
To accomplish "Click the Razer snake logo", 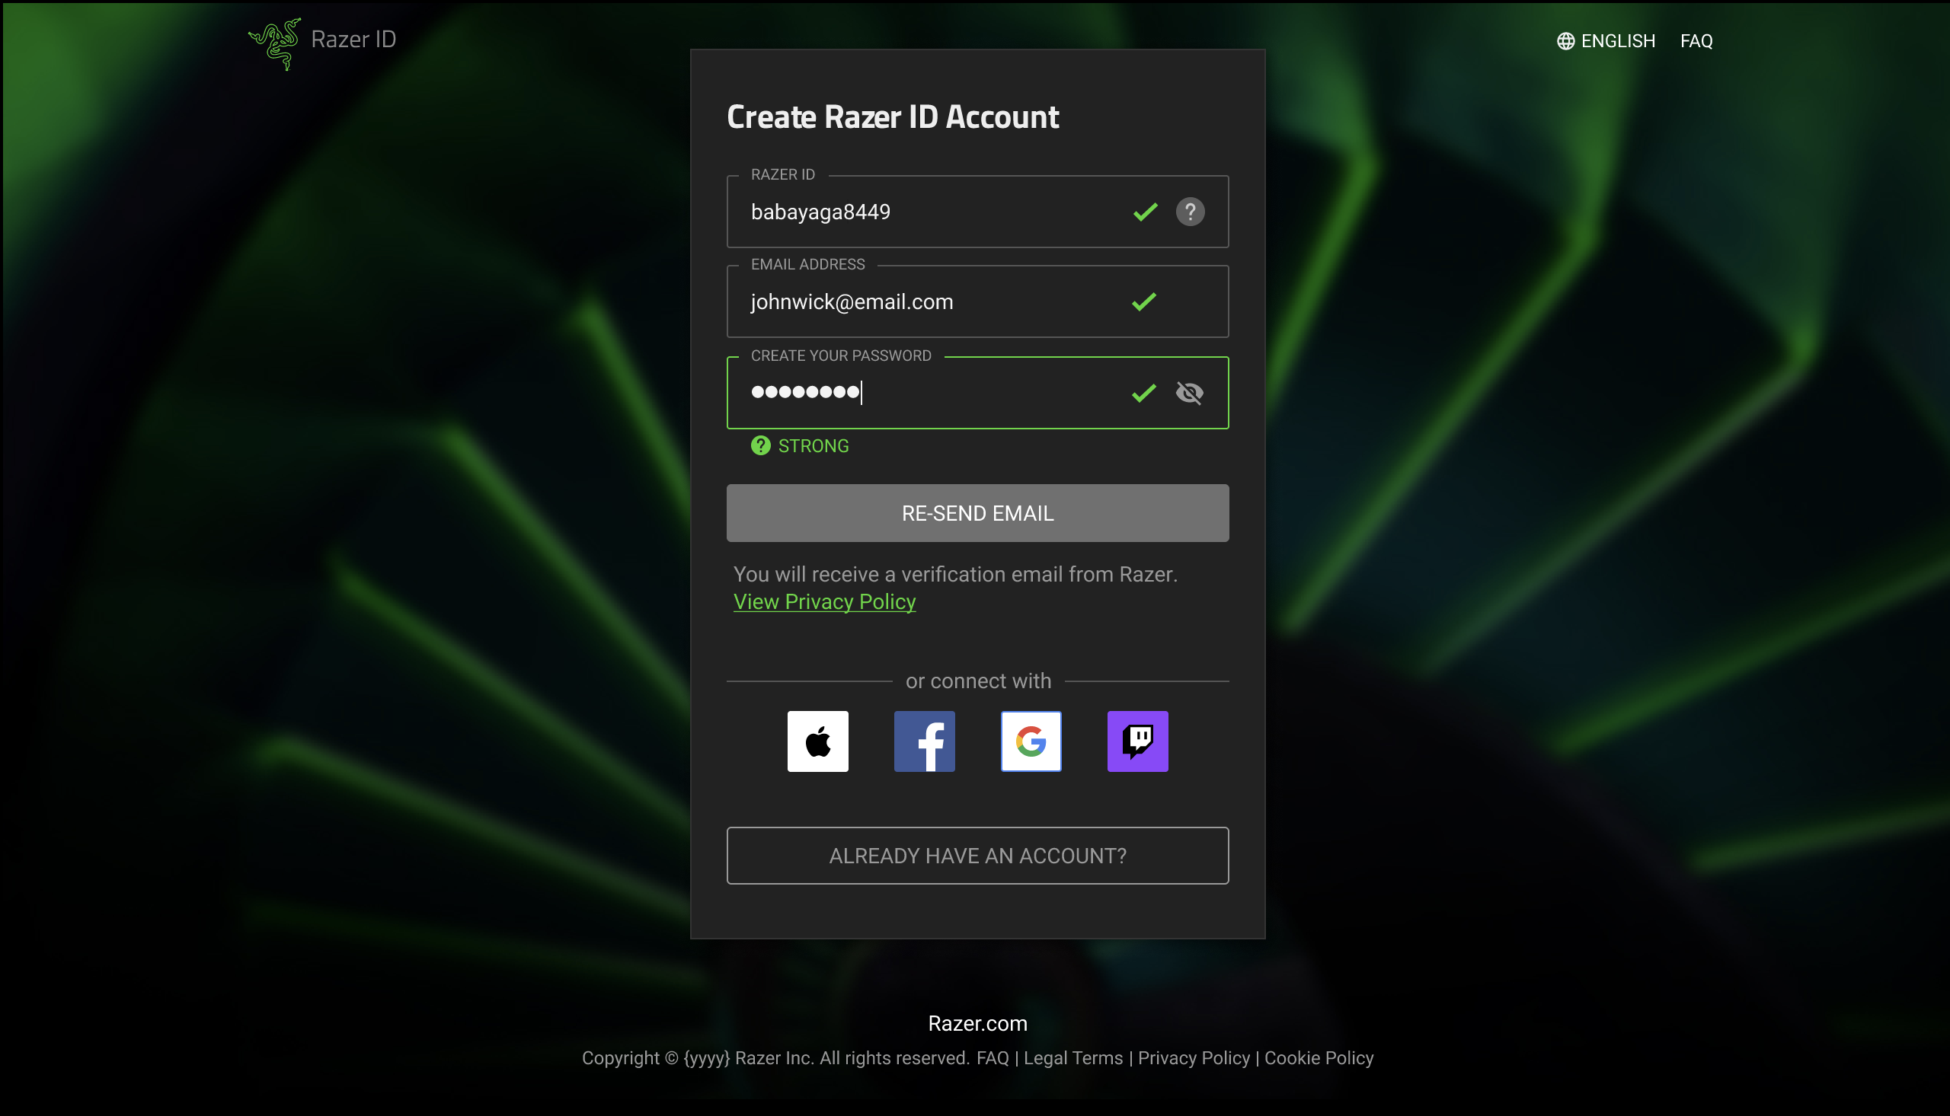I will click(274, 43).
